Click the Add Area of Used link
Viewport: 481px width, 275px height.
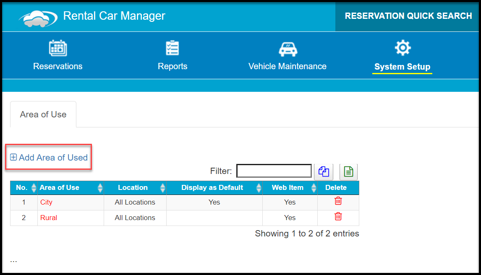[x=53, y=157]
